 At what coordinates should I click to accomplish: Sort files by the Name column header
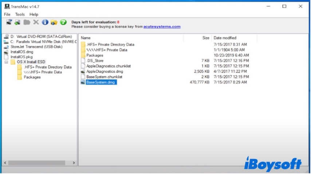86,38
